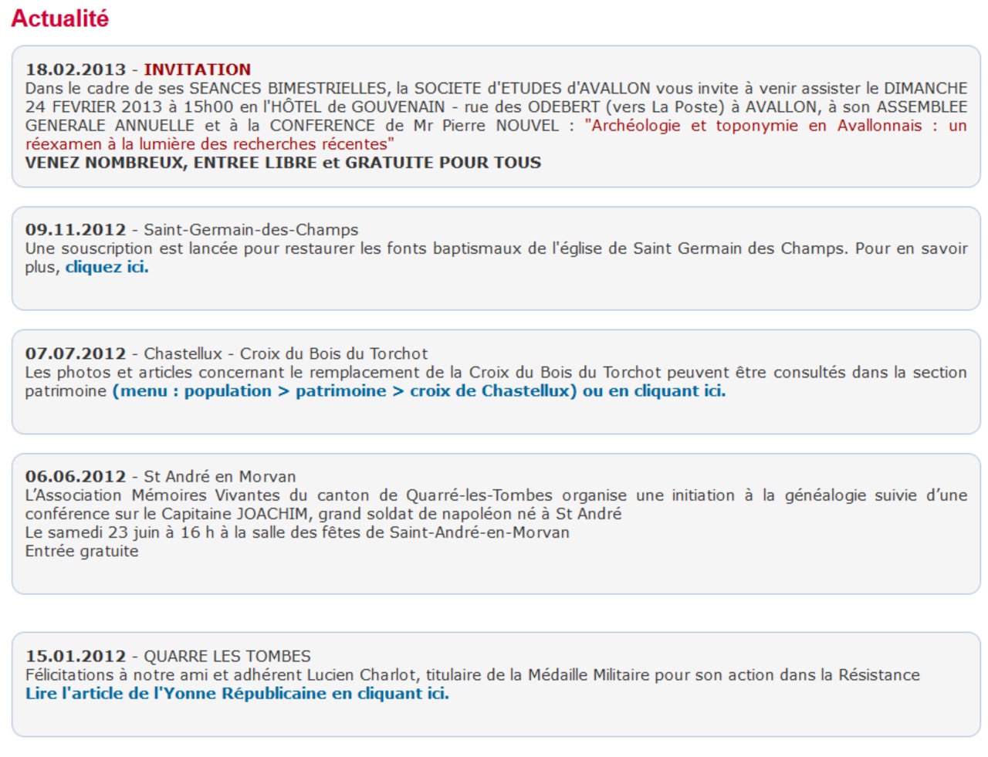The height and width of the screenshot is (757, 988).
Task: Select the 'St André en Morvan' news title
Action: pos(220,477)
